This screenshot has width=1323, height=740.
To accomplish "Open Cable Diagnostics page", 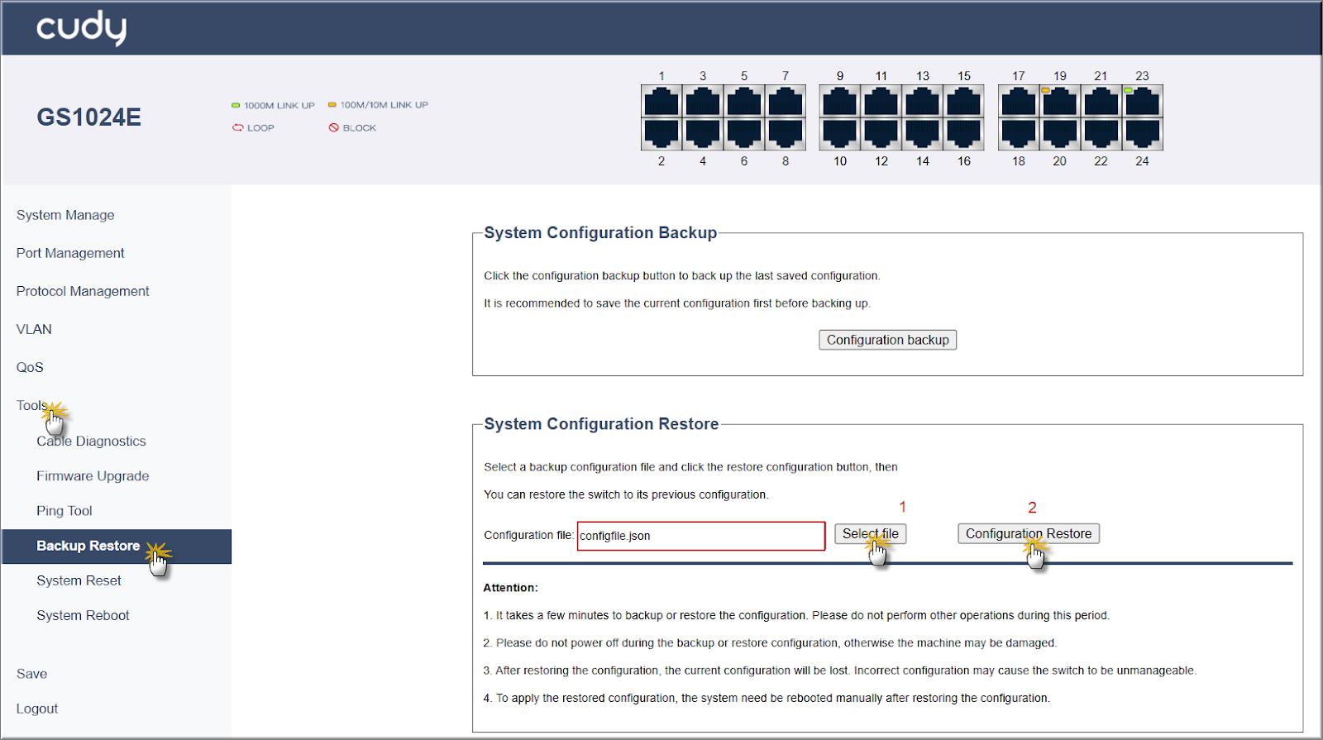I will click(91, 442).
